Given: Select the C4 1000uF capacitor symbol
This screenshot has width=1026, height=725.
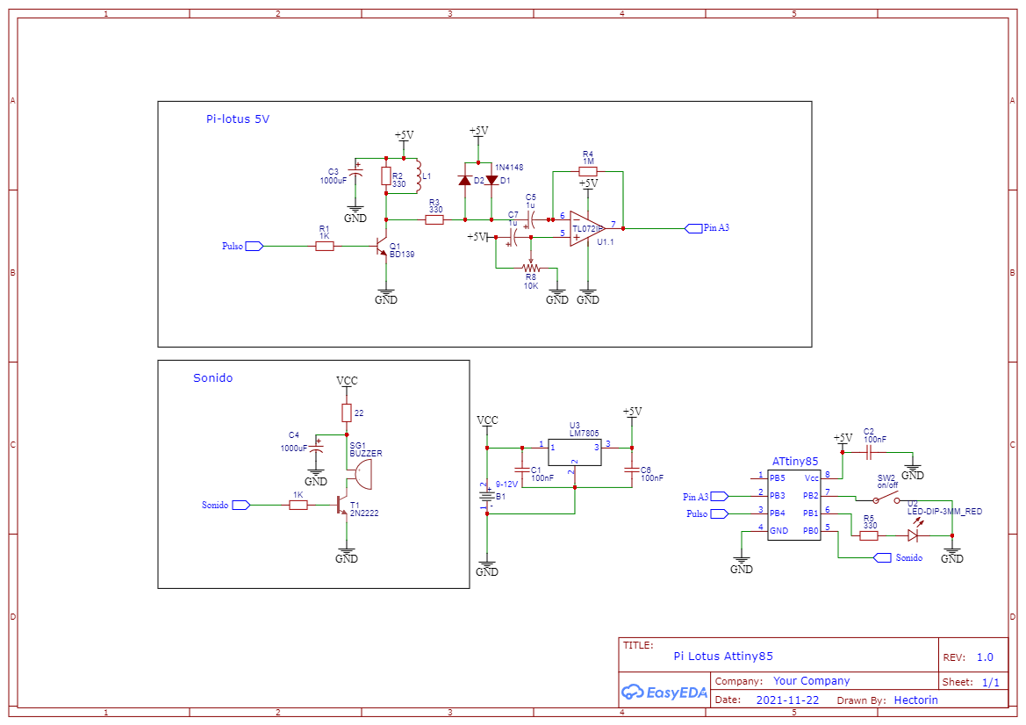Looking at the screenshot, I should coord(316,449).
